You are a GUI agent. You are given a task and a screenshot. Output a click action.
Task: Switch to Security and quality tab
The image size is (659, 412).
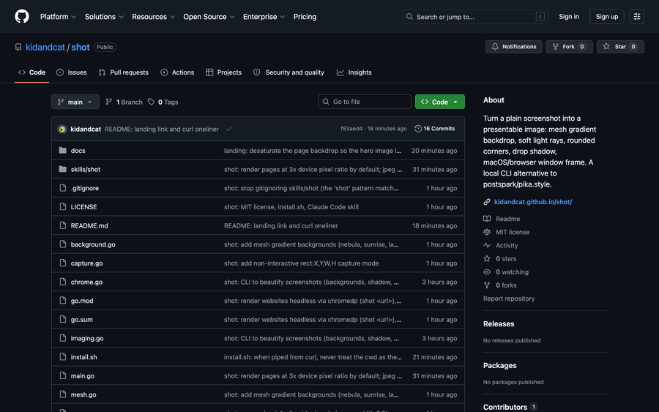pos(288,72)
